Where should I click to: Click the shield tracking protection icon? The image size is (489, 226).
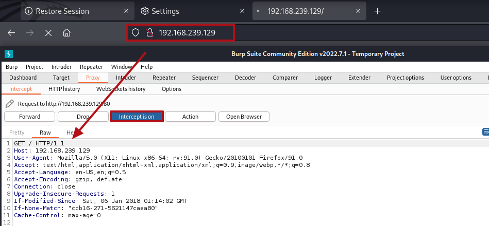click(135, 33)
